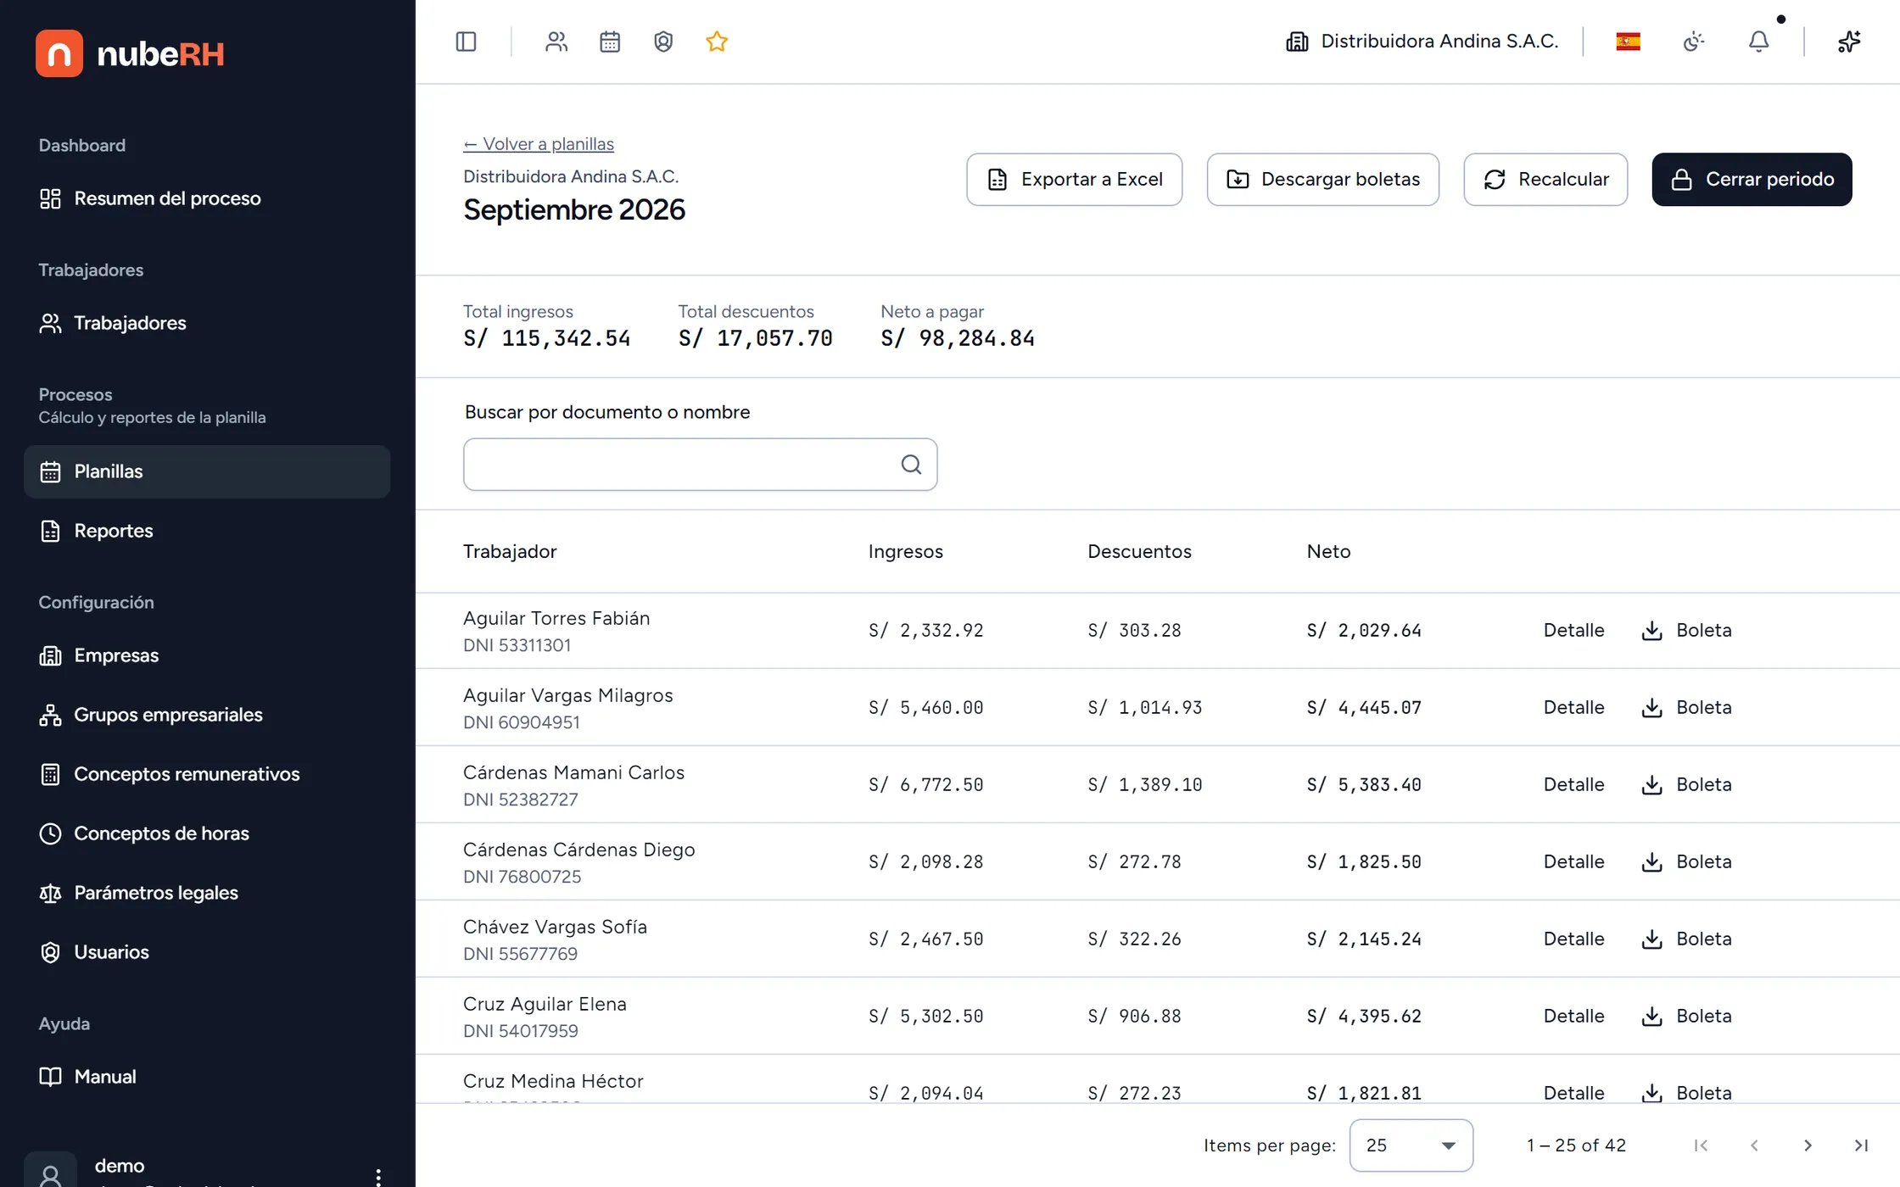This screenshot has height=1187, width=1900.
Task: Follow the Volver a planillas link
Action: (539, 144)
